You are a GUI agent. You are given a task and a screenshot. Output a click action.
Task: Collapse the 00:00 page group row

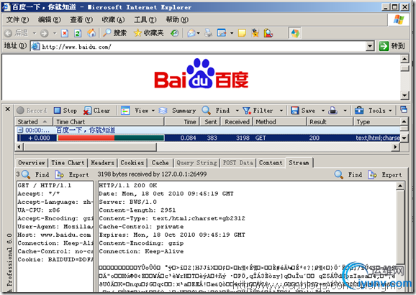(20, 130)
